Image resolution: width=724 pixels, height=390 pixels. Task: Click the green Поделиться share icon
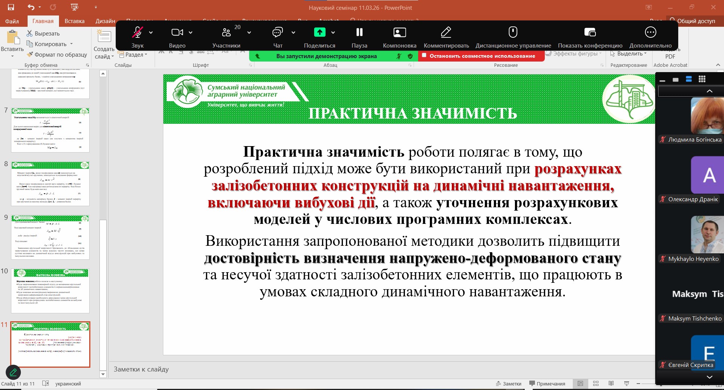(319, 32)
